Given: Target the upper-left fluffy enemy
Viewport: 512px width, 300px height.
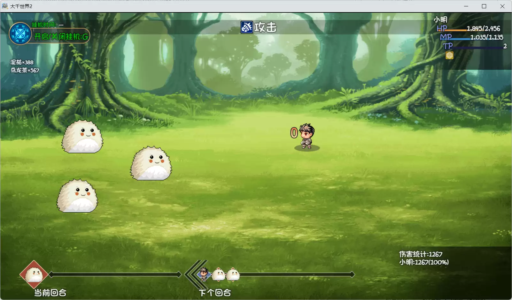Looking at the screenshot, I should (82, 137).
